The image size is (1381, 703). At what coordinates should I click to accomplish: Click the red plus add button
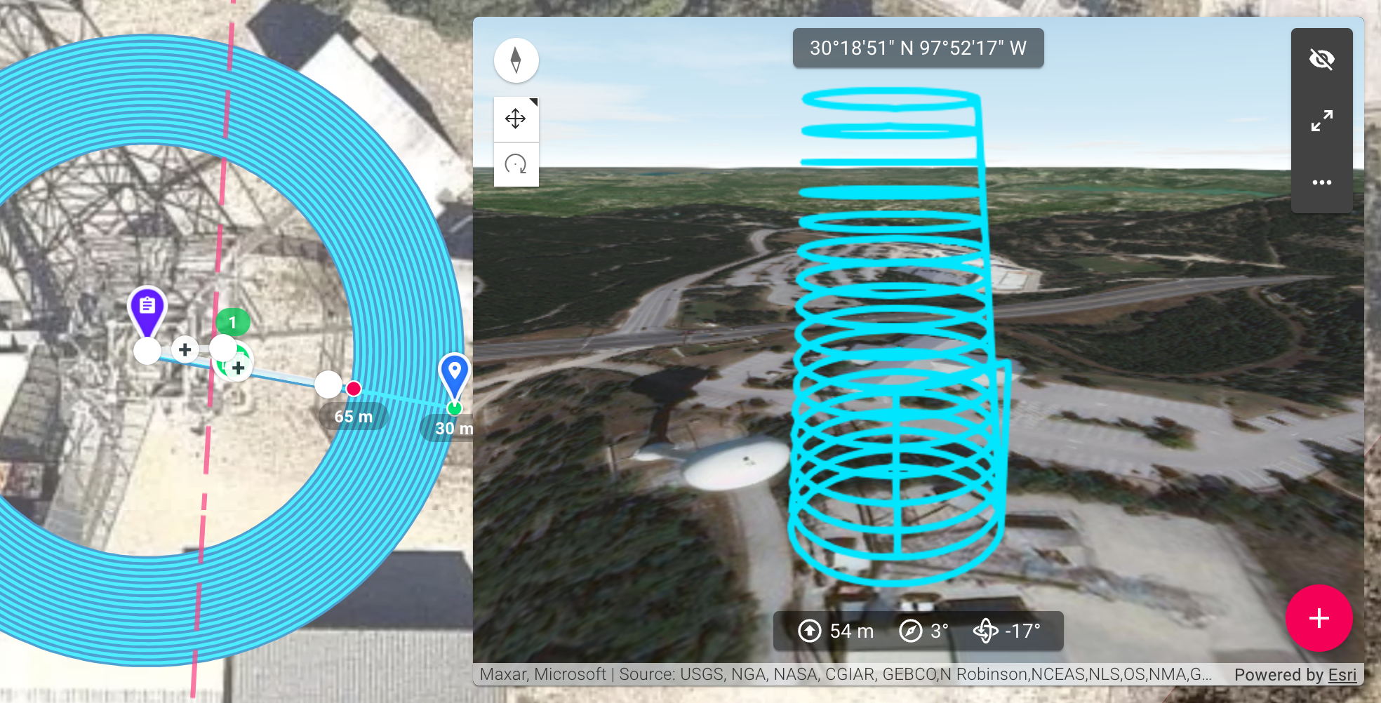1319,618
